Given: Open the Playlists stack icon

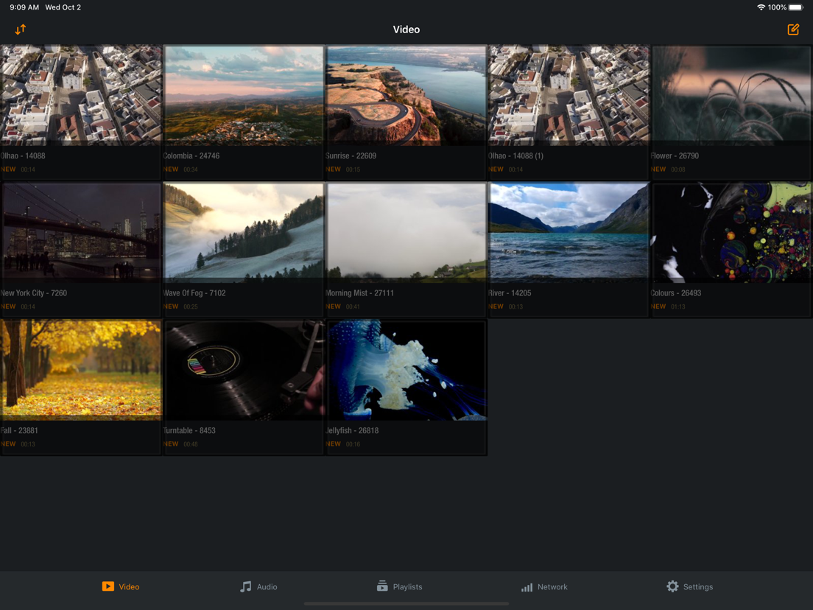Looking at the screenshot, I should coord(382,586).
